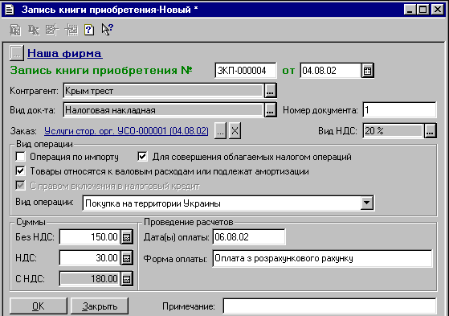
Task: Activate the context help arrow-question cursor icon
Action: tap(108, 30)
